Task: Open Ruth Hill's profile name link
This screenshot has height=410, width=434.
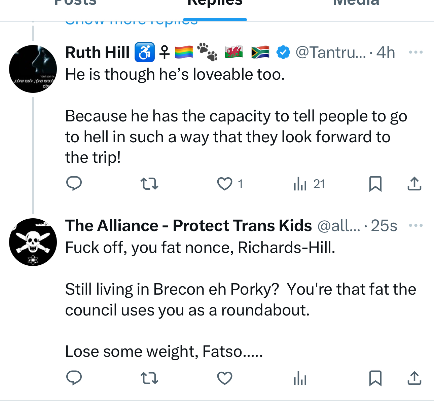Action: point(97,52)
